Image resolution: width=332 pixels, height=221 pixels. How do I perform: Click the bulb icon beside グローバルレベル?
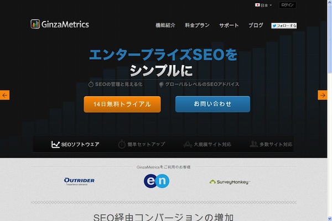[161, 85]
